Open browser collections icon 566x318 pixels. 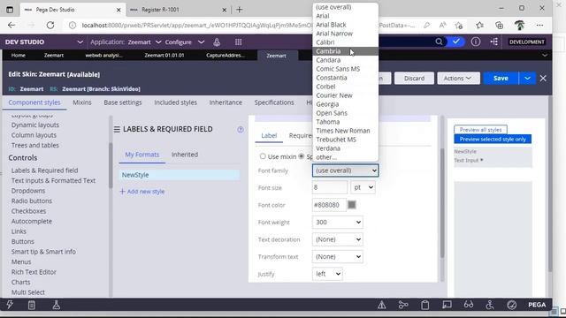(499, 26)
